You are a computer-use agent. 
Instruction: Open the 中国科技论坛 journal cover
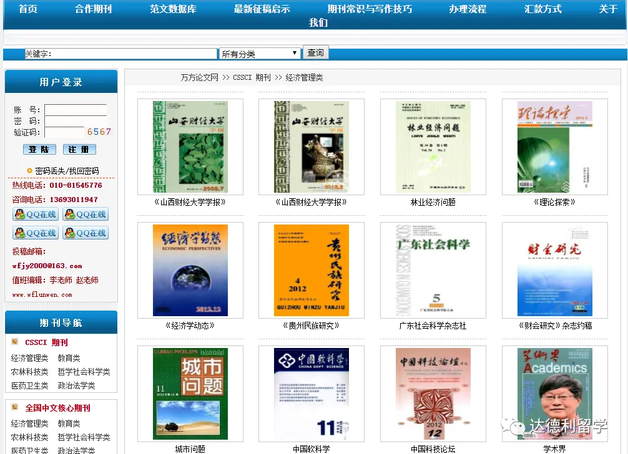point(433,394)
